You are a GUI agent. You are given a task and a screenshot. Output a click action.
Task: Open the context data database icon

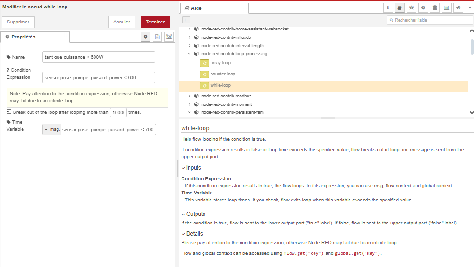(435, 8)
